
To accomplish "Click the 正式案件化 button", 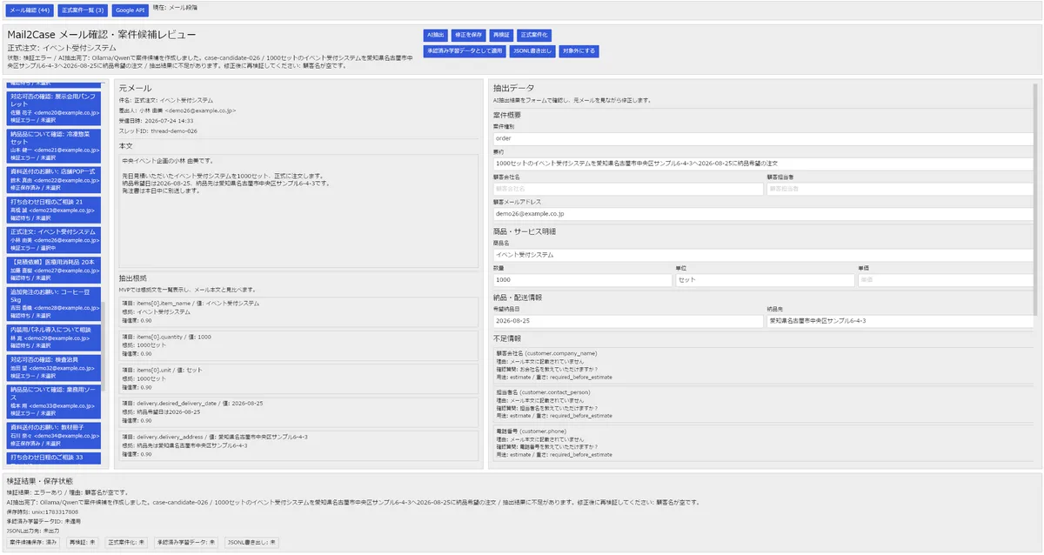I will [x=533, y=35].
